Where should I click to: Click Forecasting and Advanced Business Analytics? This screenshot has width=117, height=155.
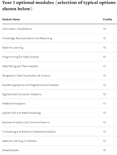[29, 132]
